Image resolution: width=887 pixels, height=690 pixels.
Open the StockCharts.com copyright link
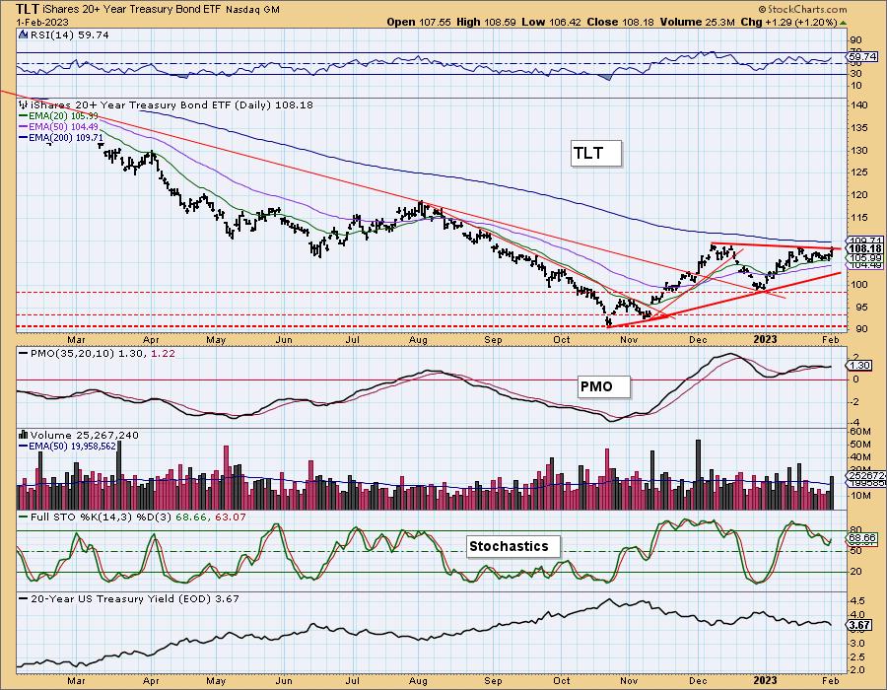pos(802,9)
